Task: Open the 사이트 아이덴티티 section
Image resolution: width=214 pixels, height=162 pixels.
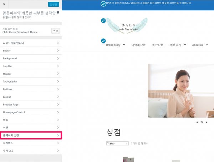Action: click(31, 43)
